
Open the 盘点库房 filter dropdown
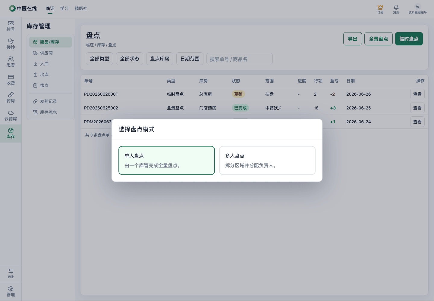tap(160, 59)
